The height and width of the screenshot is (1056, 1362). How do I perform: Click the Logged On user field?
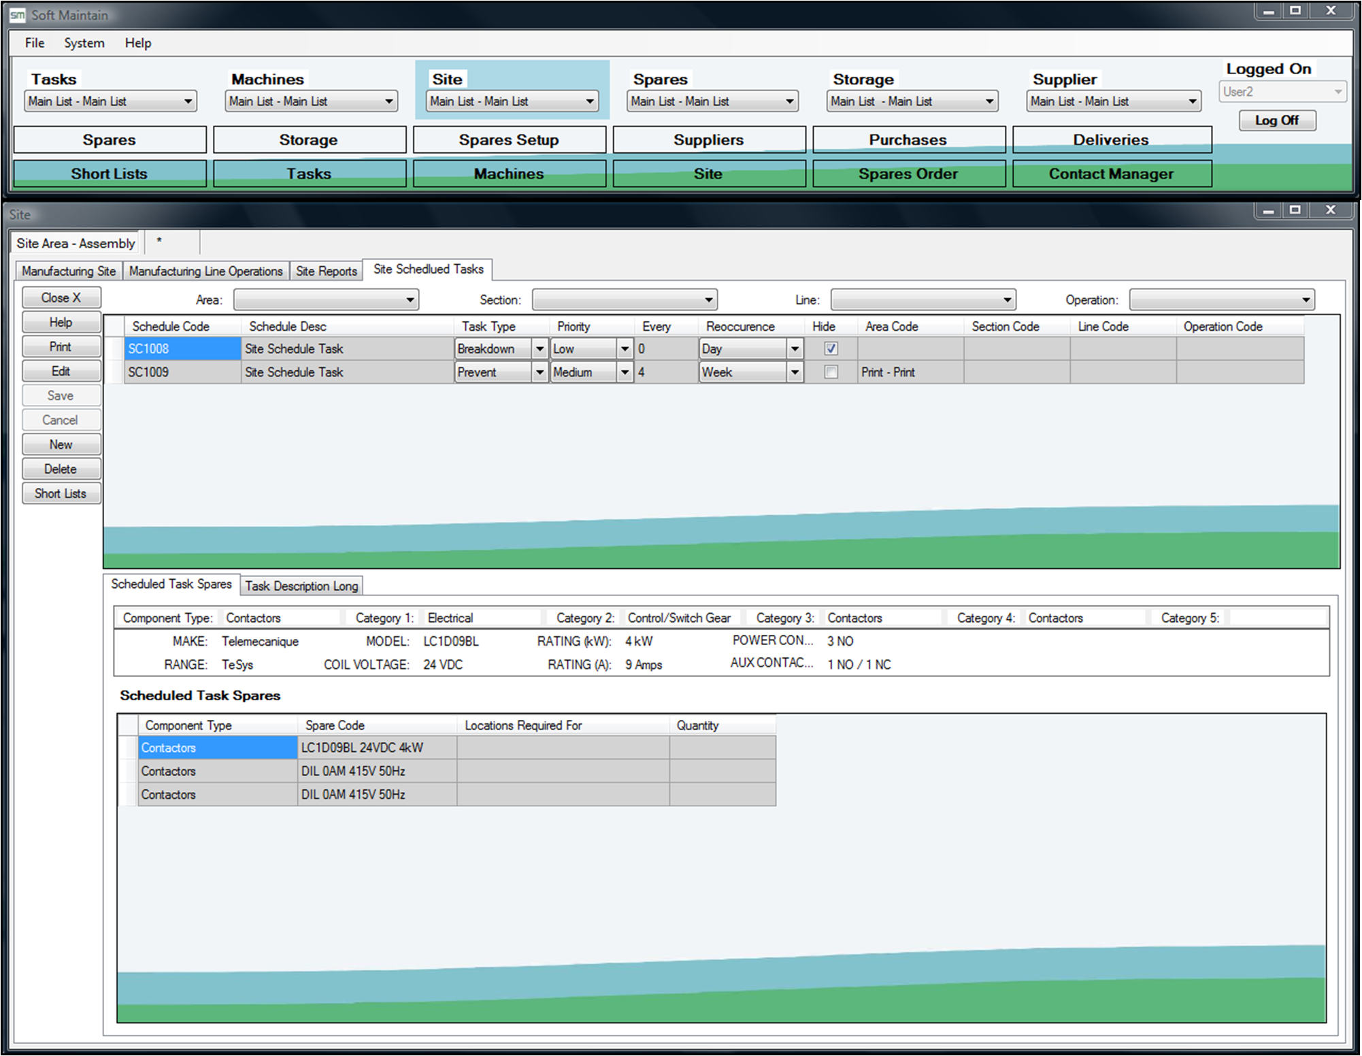click(x=1282, y=92)
